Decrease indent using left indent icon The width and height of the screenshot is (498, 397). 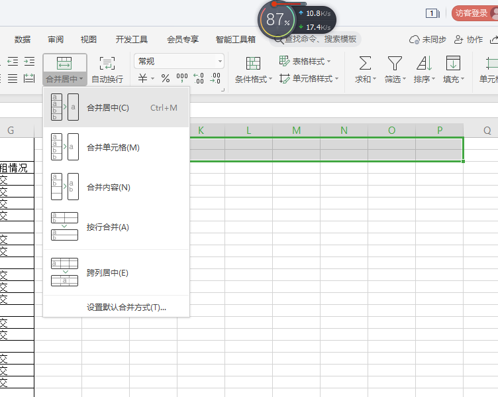[13, 62]
